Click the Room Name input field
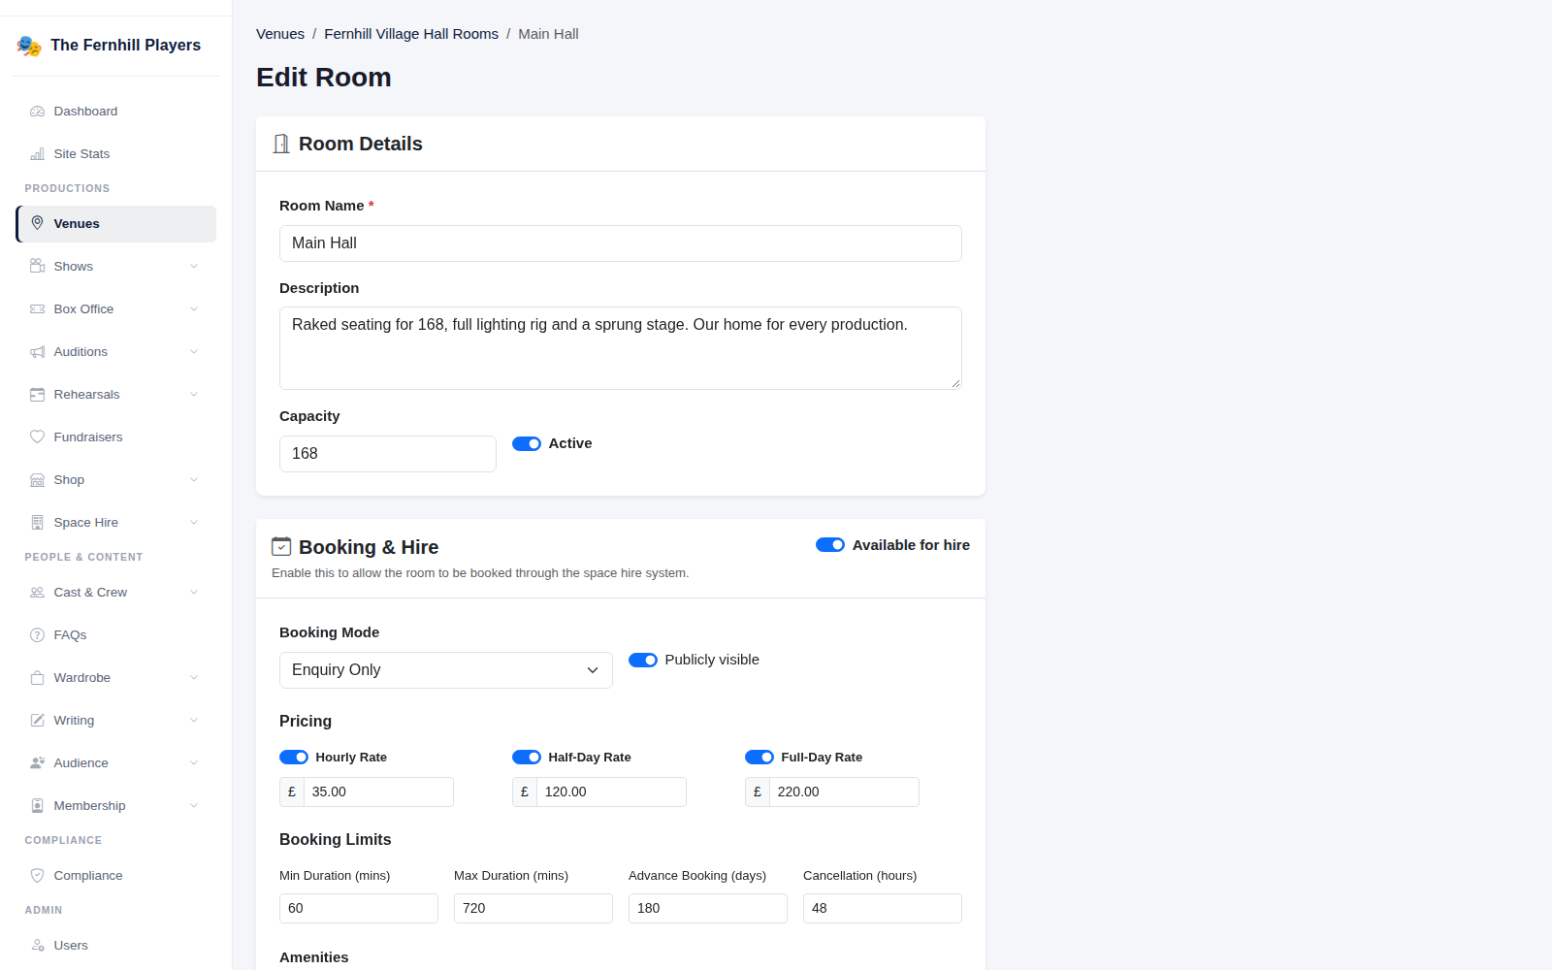The width and height of the screenshot is (1552, 970). [x=621, y=243]
